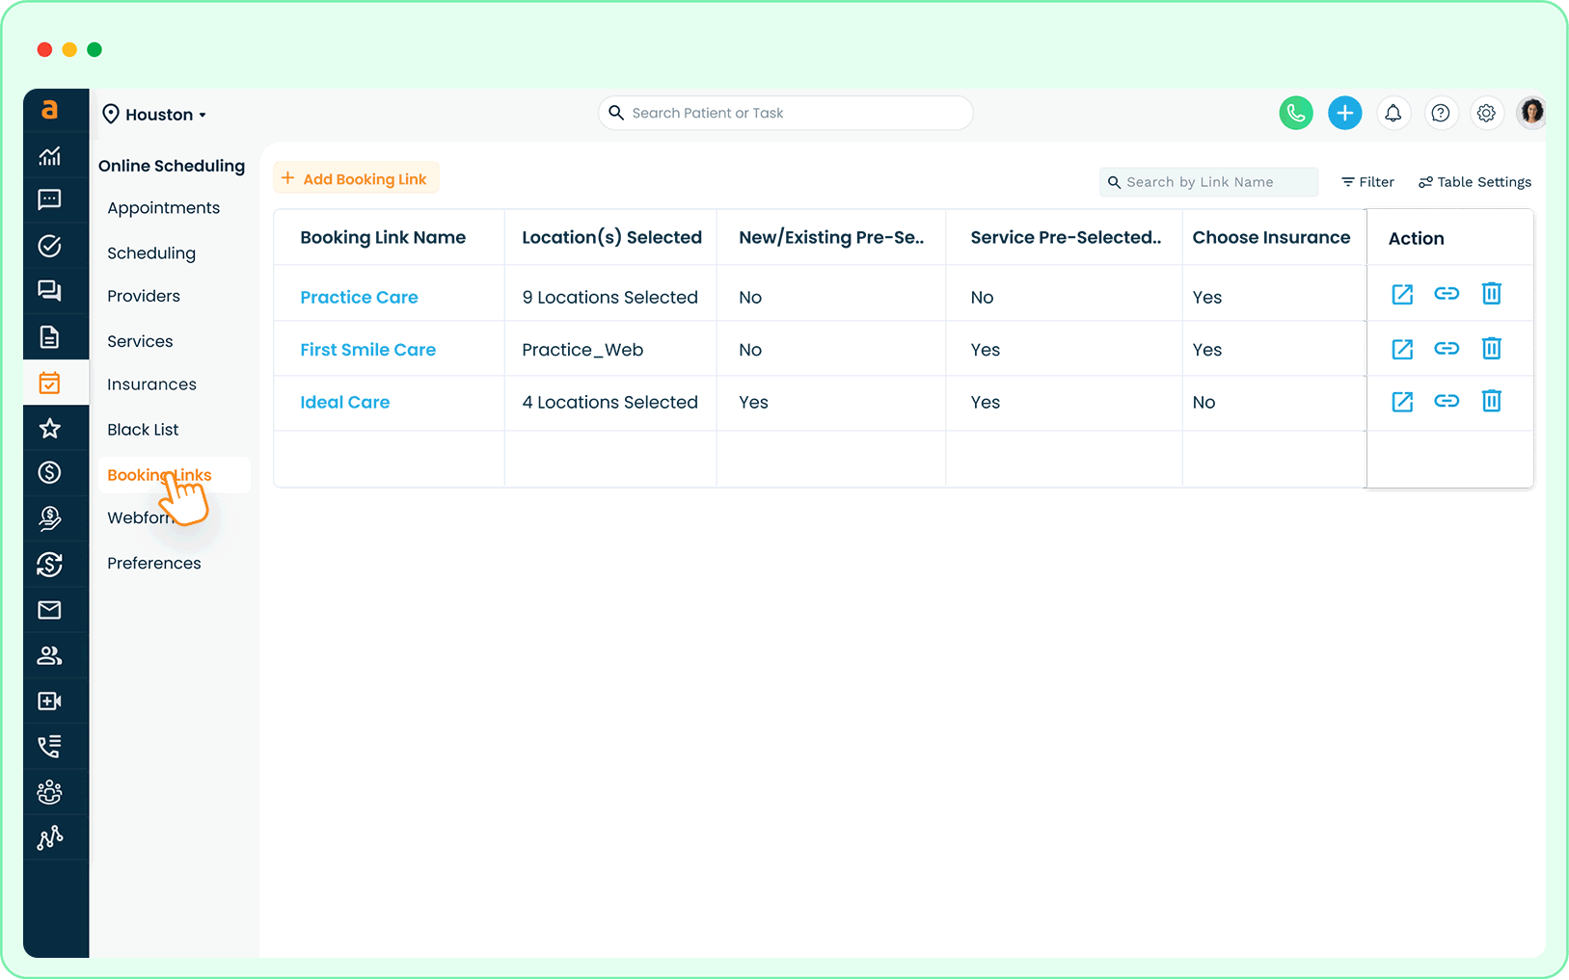Image resolution: width=1569 pixels, height=980 pixels.
Task: Open the settings gear icon
Action: tap(1486, 113)
